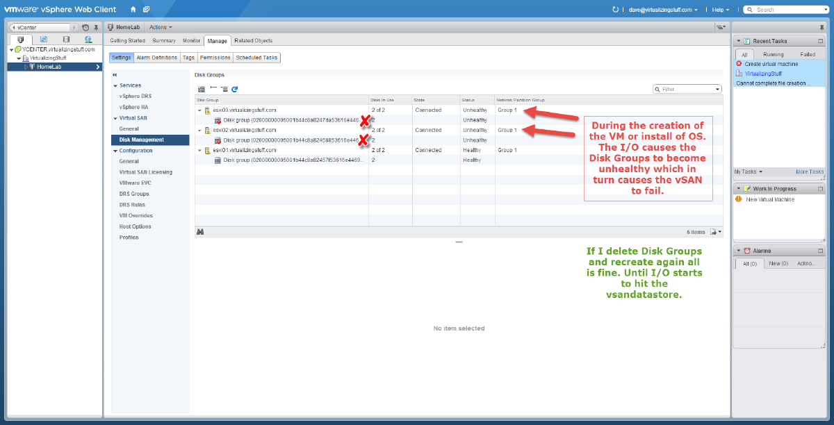Click the navigator history clock icon
Viewport: 834px width, 425px height.
[85, 27]
